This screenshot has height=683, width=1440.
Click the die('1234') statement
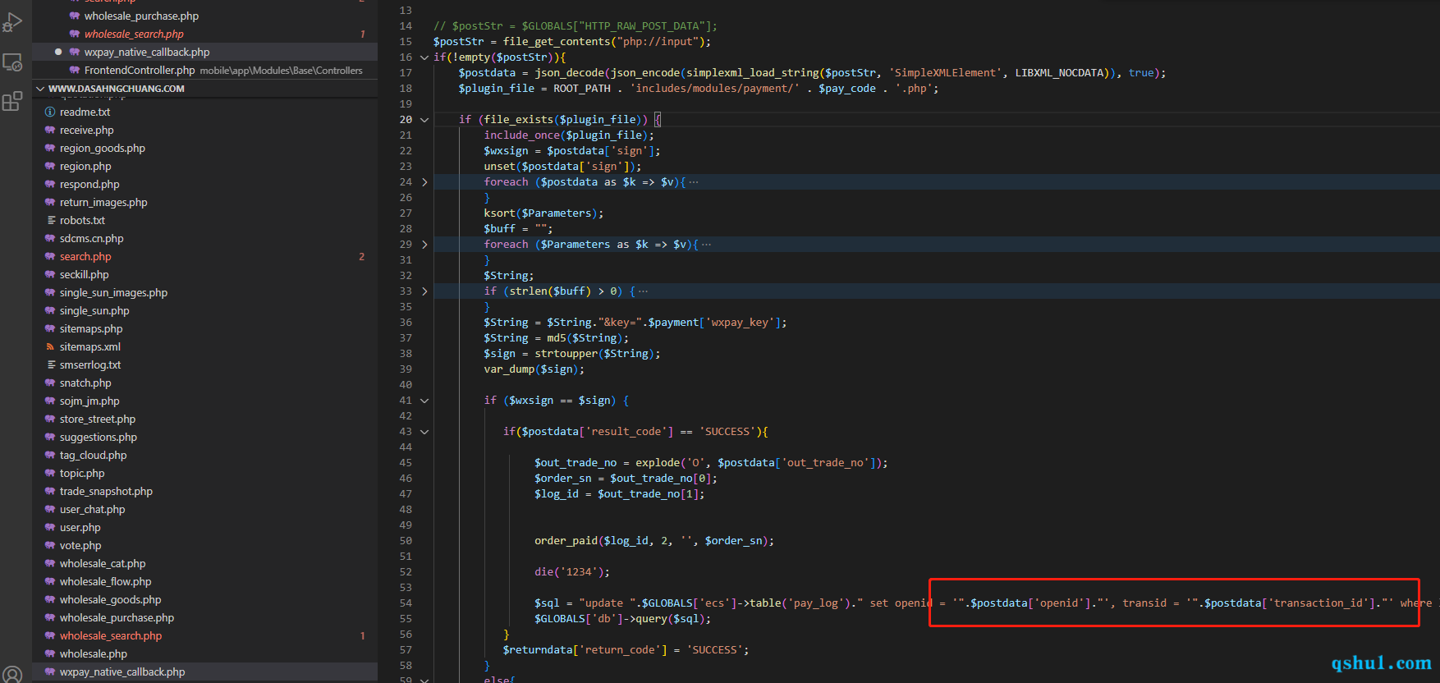pyautogui.click(x=572, y=572)
